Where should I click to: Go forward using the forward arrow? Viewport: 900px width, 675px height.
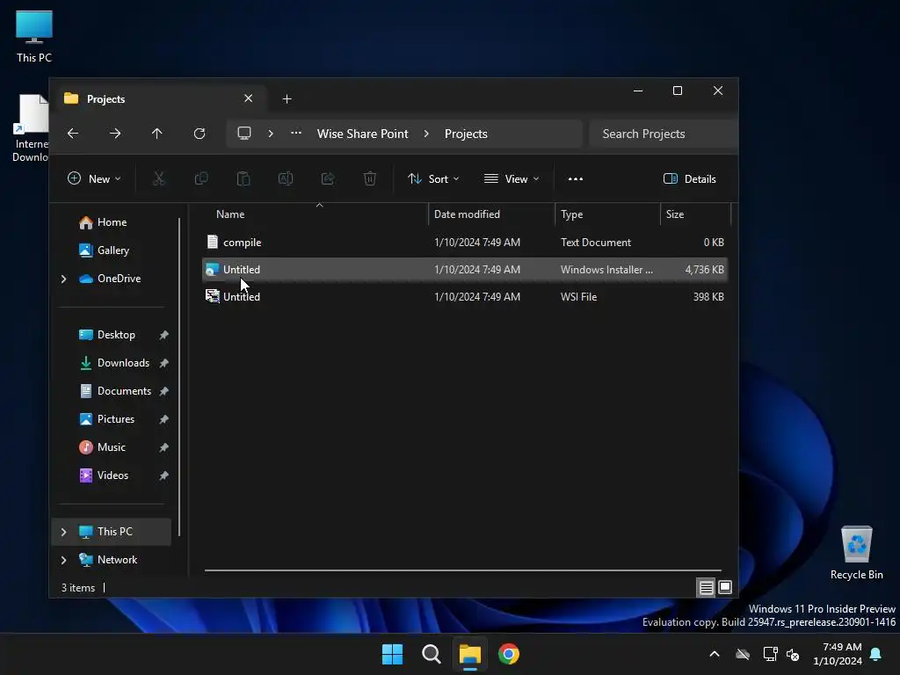[115, 134]
